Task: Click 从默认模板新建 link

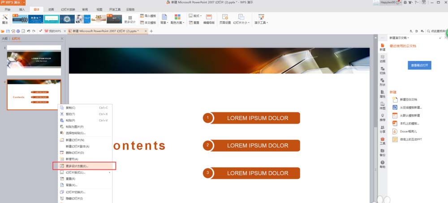Action: tap(410, 116)
